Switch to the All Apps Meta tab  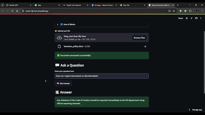(x=104, y=5)
